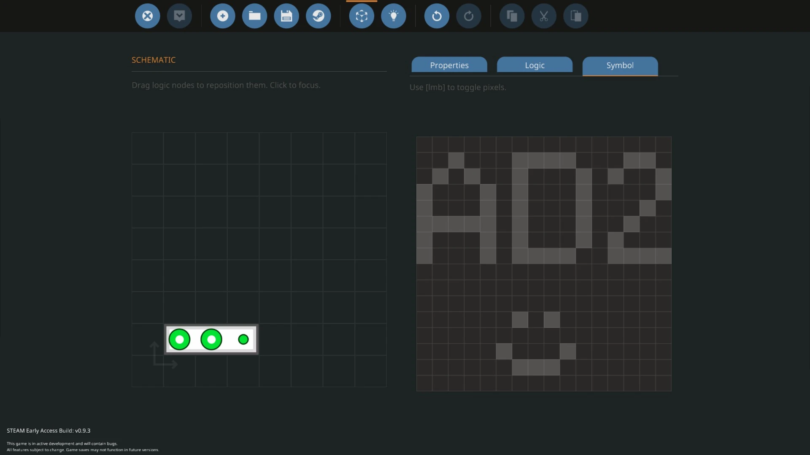Click the new component plus icon
This screenshot has height=455, width=810.
click(x=222, y=16)
